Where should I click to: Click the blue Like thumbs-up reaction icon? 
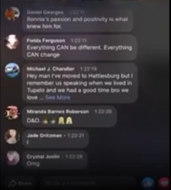pos(148,183)
